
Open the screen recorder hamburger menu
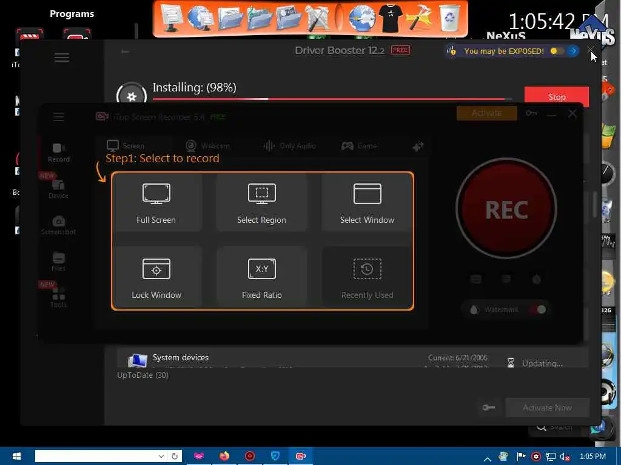click(59, 117)
